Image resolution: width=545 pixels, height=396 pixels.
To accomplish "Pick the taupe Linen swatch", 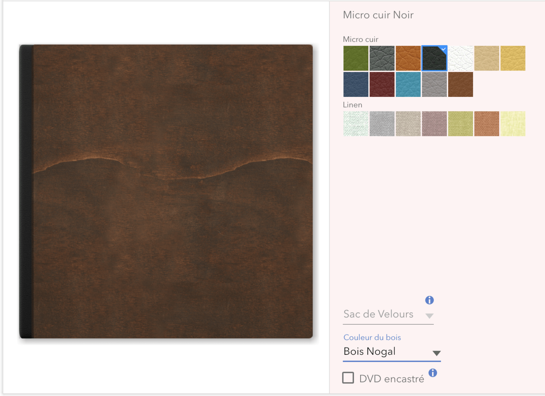I will click(408, 124).
